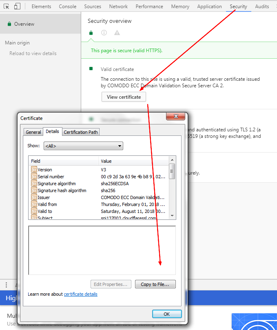Open the Elements tab
Viewport: 277px width, 330px height.
click(41, 7)
